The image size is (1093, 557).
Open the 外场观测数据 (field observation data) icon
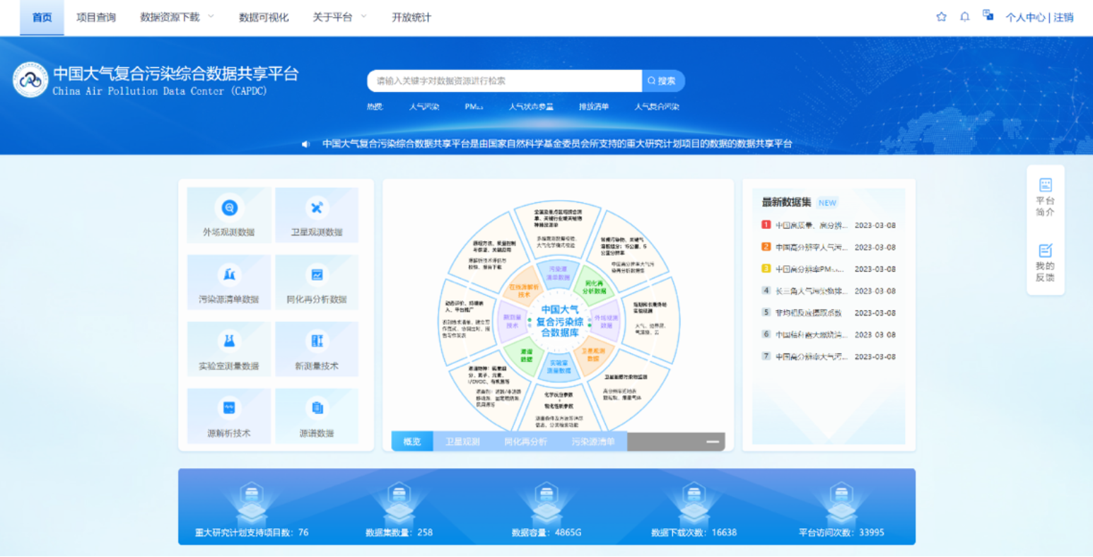228,214
